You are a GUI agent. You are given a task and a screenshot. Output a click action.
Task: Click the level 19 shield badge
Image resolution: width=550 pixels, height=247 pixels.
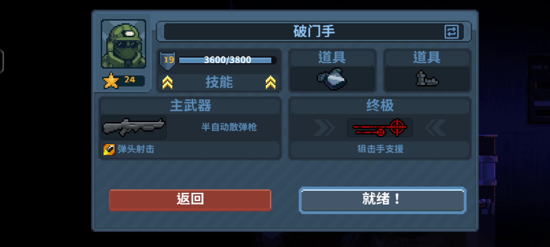pyautogui.click(x=168, y=60)
